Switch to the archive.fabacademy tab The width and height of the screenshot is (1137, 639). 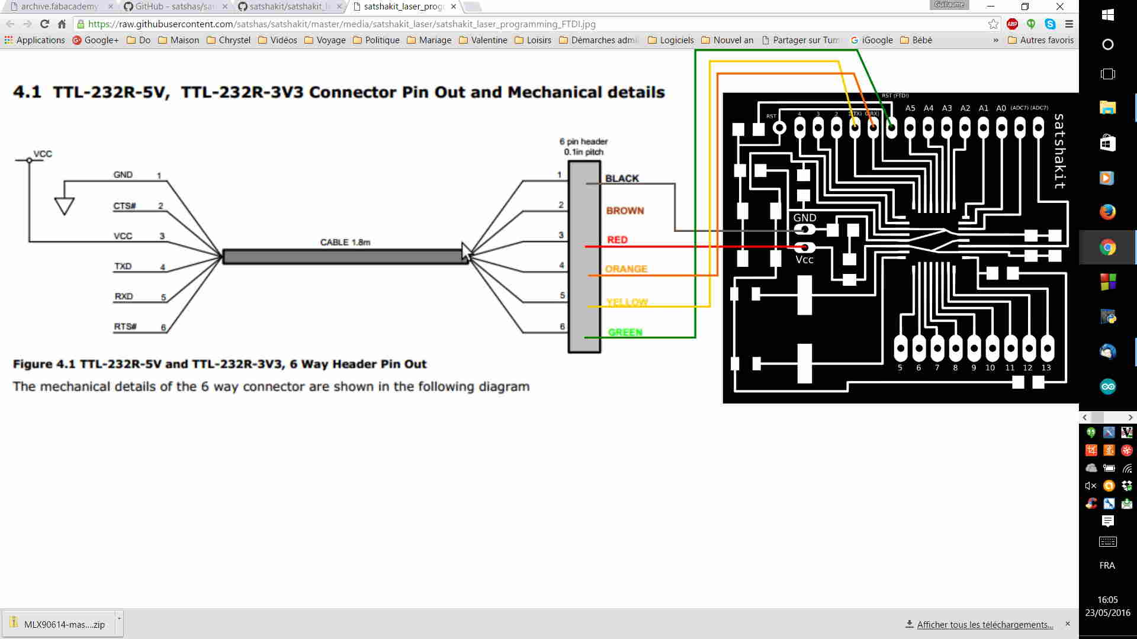click(59, 7)
